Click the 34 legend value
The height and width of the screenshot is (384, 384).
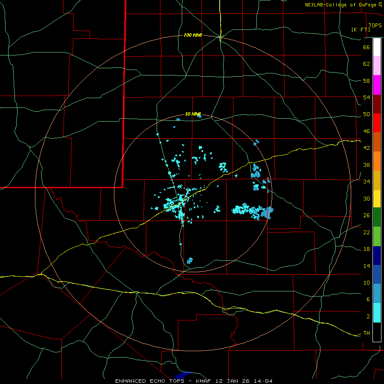(367, 181)
